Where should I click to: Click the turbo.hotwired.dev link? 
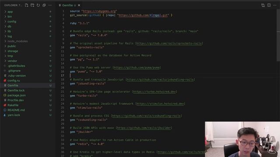[x=154, y=92]
